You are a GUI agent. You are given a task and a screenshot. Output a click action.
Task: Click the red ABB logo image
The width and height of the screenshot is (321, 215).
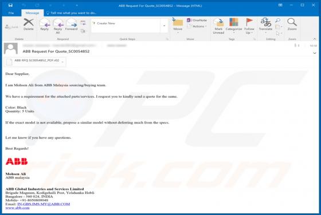[x=17, y=161]
